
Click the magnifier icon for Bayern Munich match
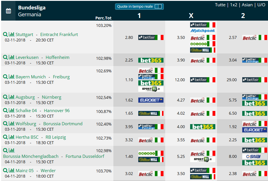coord(5,77)
